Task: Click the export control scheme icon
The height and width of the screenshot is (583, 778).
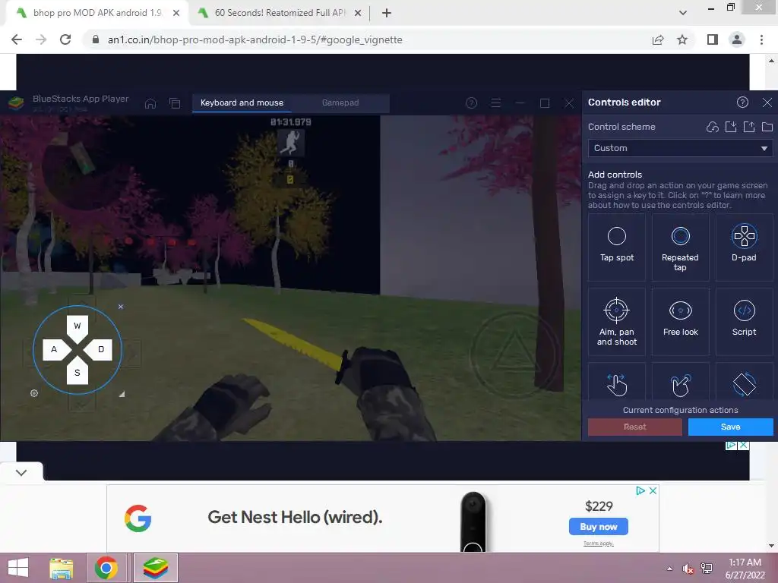Action: pyautogui.click(x=748, y=127)
